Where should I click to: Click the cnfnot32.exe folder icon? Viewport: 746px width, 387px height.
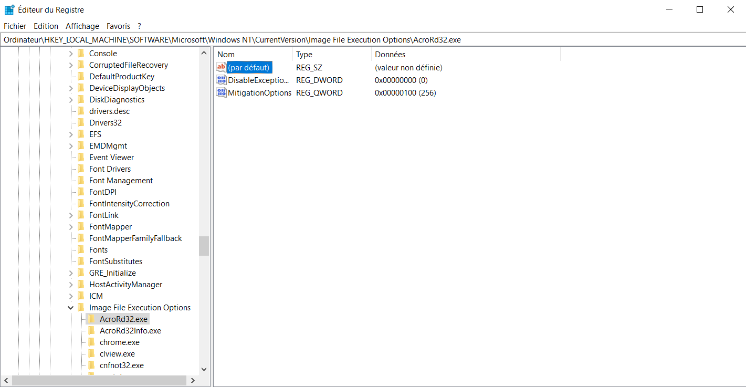tap(91, 365)
